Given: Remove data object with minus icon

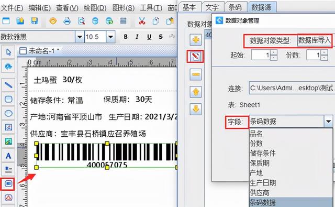Looking at the screenshot, I should [195, 74].
